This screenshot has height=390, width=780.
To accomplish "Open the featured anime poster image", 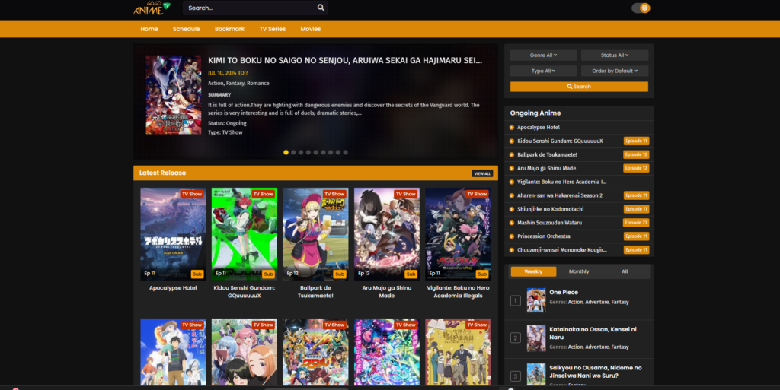I will (x=174, y=95).
